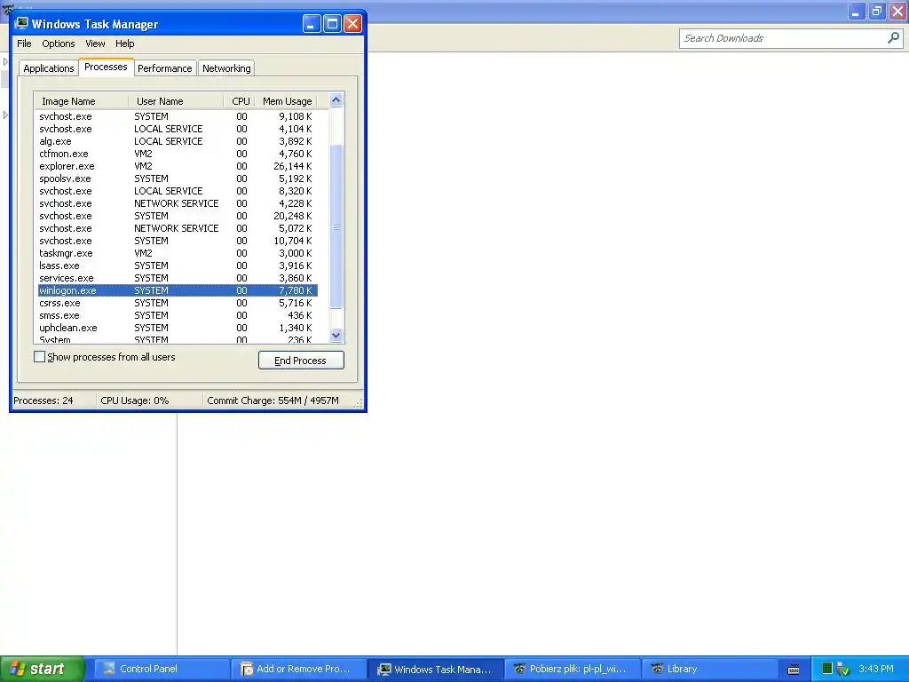Sort by CPU column header
909x682 pixels.
click(240, 101)
